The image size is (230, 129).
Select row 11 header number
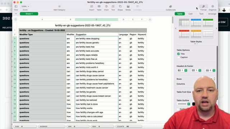[x=15, y=71]
